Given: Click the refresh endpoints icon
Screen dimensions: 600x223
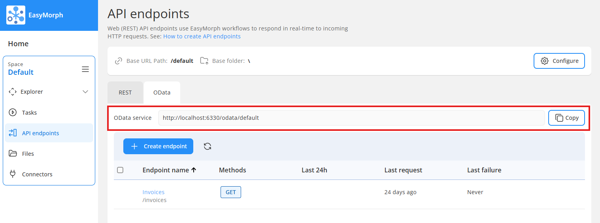Looking at the screenshot, I should pos(208,146).
